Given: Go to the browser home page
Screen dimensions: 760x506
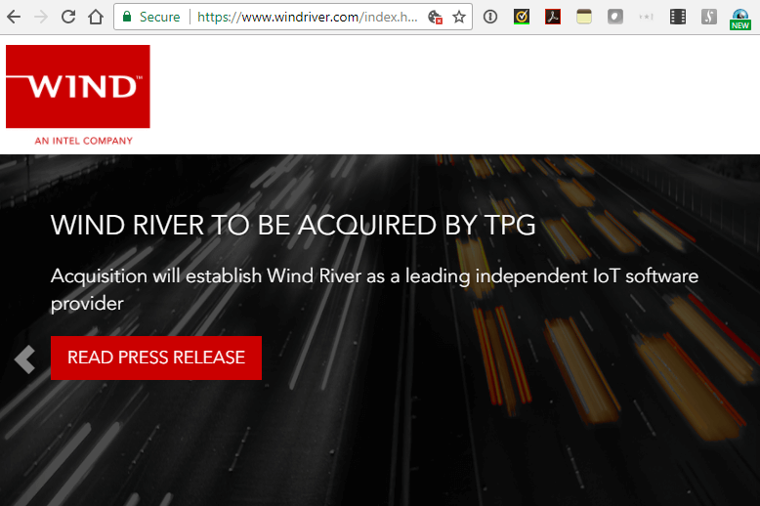Looking at the screenshot, I should point(96,17).
